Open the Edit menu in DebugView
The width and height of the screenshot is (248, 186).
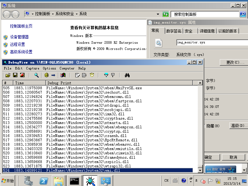tap(19, 68)
